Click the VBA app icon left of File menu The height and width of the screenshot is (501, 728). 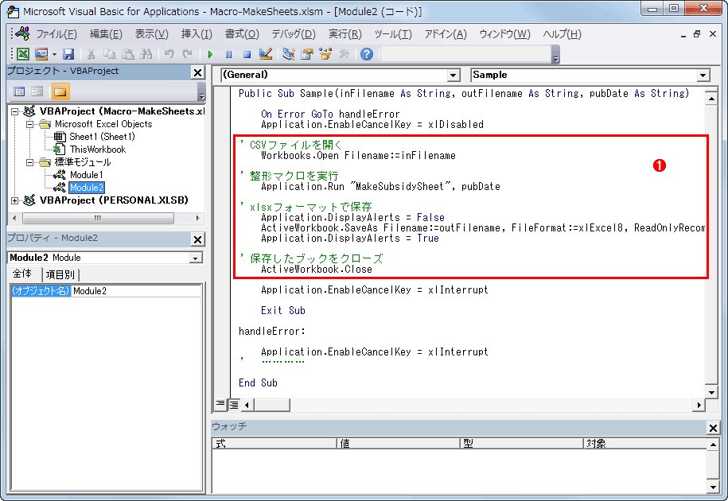click(22, 33)
